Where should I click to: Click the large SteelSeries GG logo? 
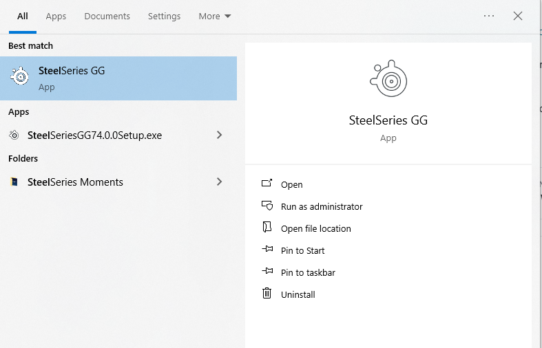pos(388,80)
